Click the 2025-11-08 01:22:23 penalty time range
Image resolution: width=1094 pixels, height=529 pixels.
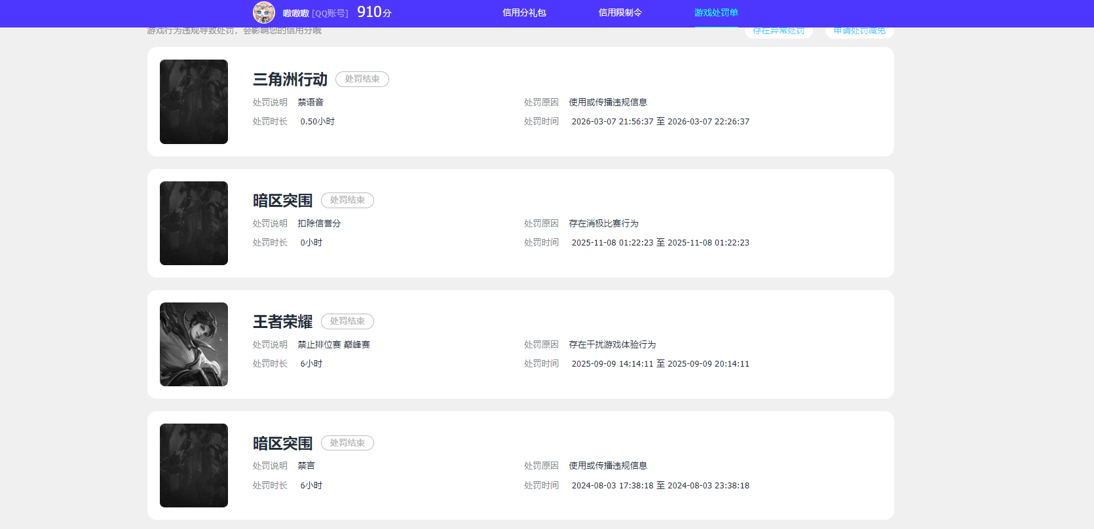[660, 243]
